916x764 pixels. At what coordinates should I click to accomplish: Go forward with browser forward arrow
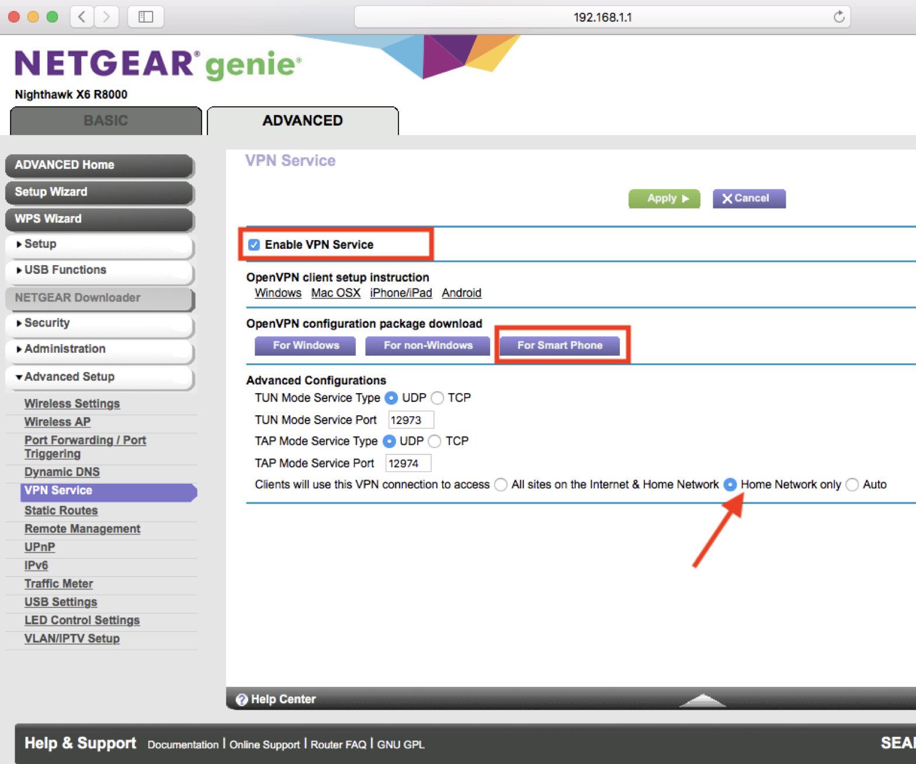pyautogui.click(x=106, y=17)
